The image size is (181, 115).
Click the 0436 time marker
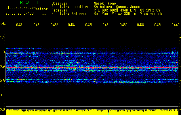pyautogui.click(x=106, y=25)
